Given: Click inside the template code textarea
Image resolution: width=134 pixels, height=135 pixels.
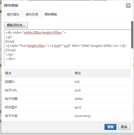Looking at the screenshot, I should (x=68, y=48).
